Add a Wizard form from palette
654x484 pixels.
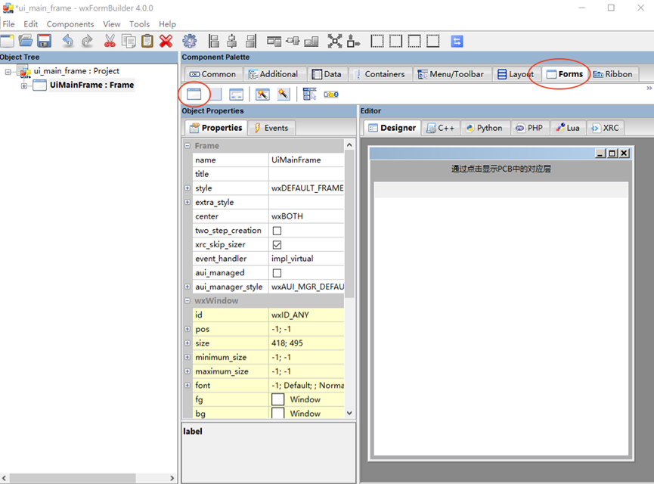tap(262, 95)
